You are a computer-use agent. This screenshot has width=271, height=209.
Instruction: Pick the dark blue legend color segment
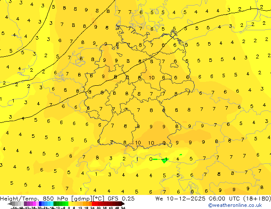[40, 203]
